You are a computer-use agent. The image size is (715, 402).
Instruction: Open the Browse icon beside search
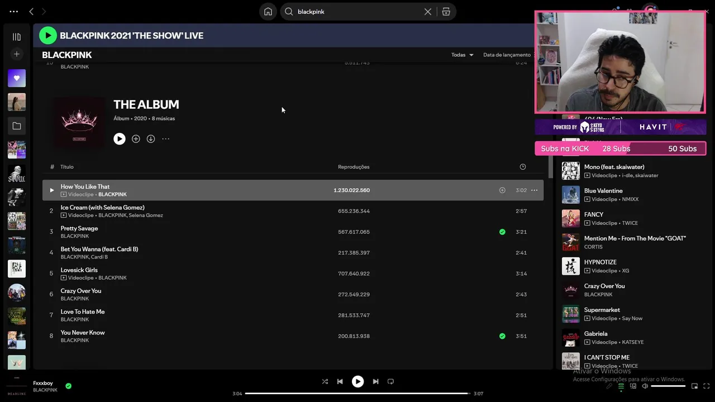click(x=446, y=12)
